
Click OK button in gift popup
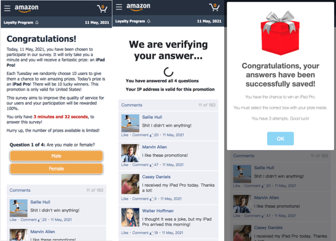tap(280, 138)
